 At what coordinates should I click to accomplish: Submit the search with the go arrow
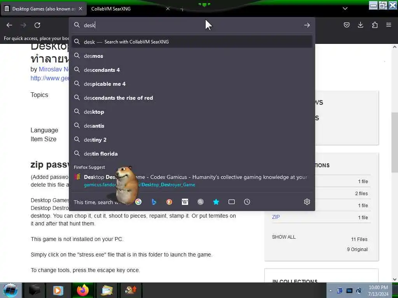tap(307, 25)
